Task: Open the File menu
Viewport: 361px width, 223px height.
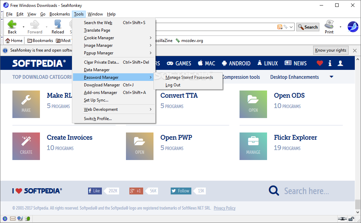Action: pos(9,14)
